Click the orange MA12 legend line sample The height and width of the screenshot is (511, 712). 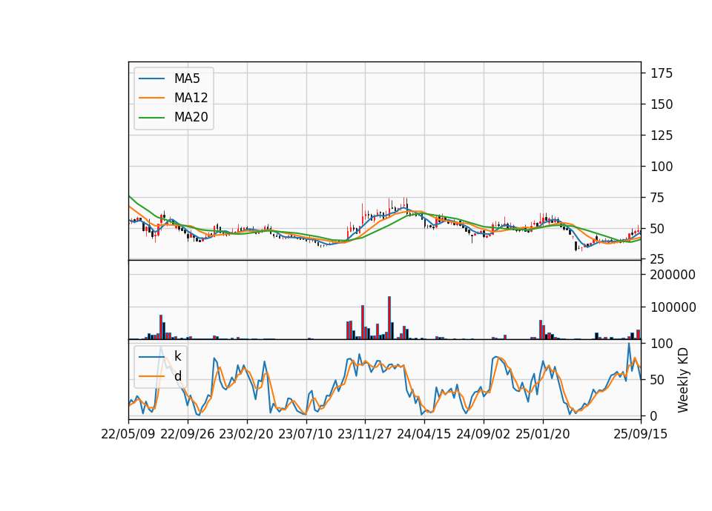pyautogui.click(x=151, y=98)
